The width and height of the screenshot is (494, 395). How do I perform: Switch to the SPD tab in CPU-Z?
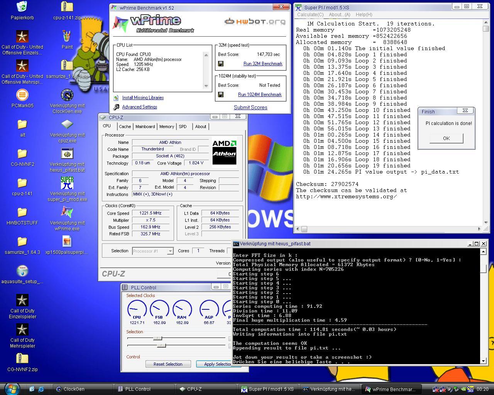coord(183,127)
